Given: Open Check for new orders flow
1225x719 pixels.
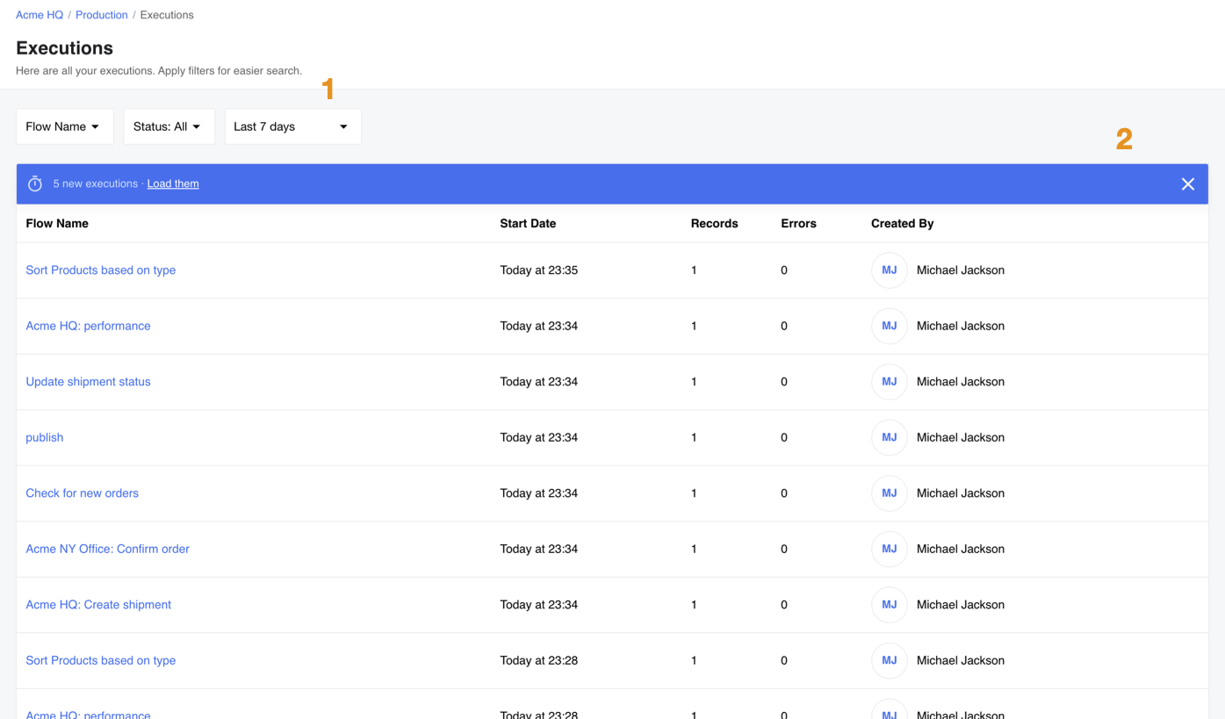Looking at the screenshot, I should pyautogui.click(x=82, y=493).
